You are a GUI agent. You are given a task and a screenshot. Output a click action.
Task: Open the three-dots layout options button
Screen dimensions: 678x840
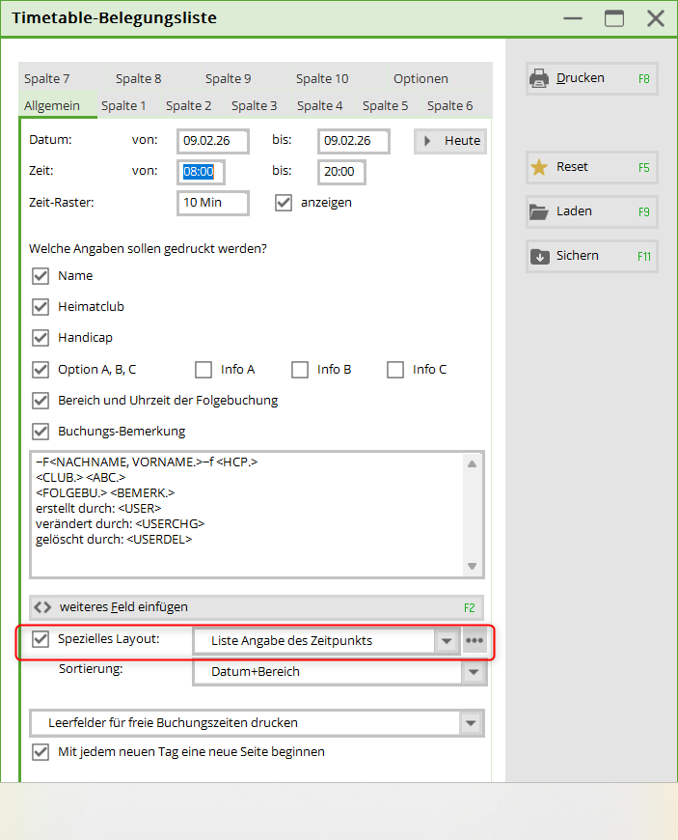[474, 640]
